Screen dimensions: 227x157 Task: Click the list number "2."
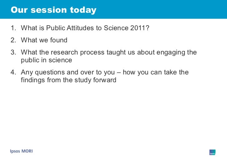[x=13, y=40]
